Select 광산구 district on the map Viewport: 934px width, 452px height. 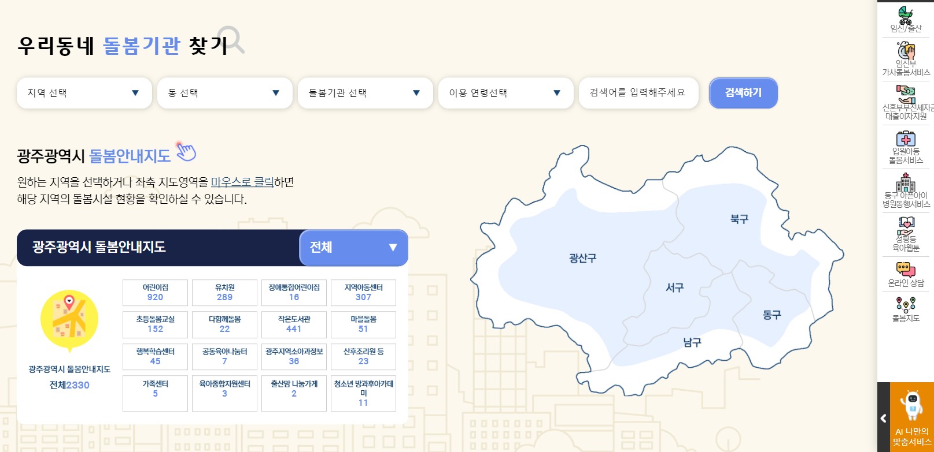[582, 259]
